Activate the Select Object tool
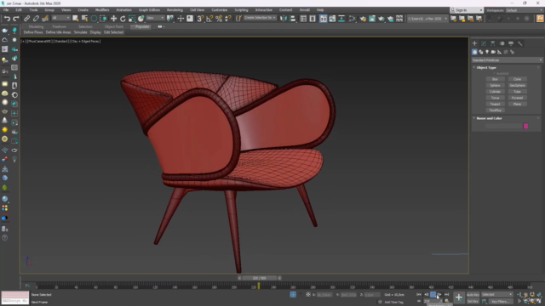This screenshot has width=545, height=306. (76, 19)
